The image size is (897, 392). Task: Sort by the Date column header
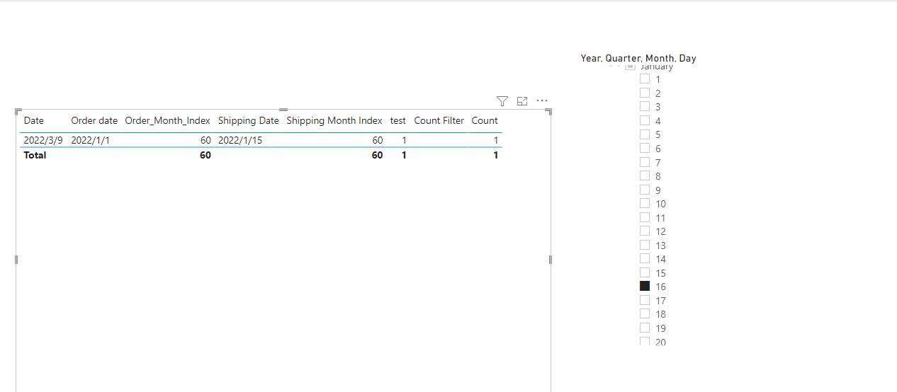(x=34, y=121)
